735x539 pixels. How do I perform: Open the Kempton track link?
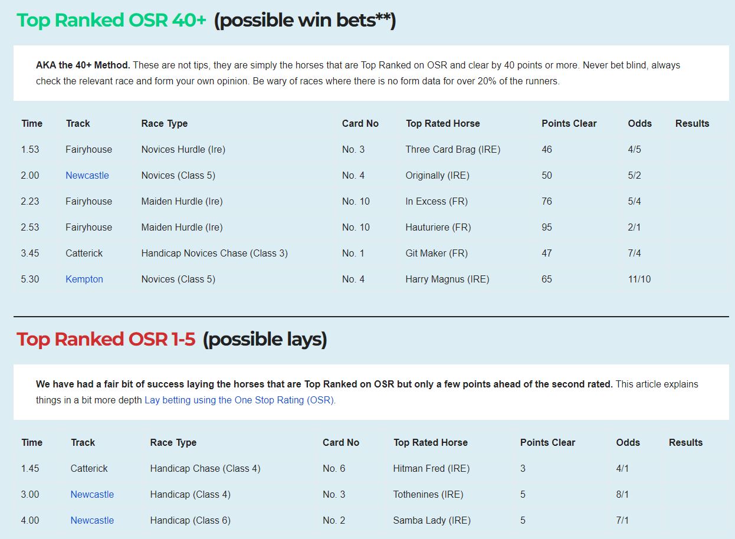point(84,279)
